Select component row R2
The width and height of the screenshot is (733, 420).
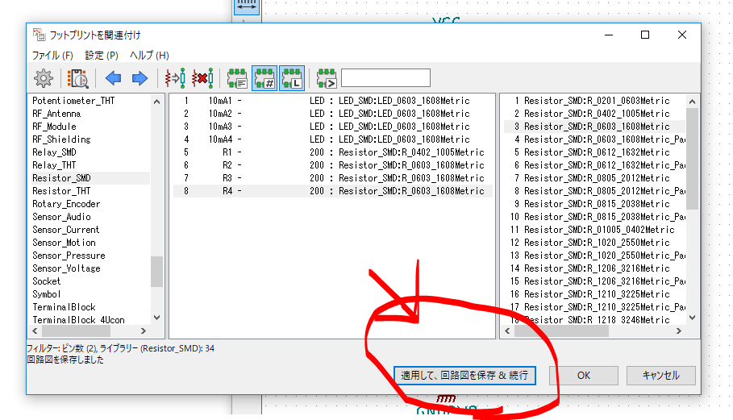[332, 165]
